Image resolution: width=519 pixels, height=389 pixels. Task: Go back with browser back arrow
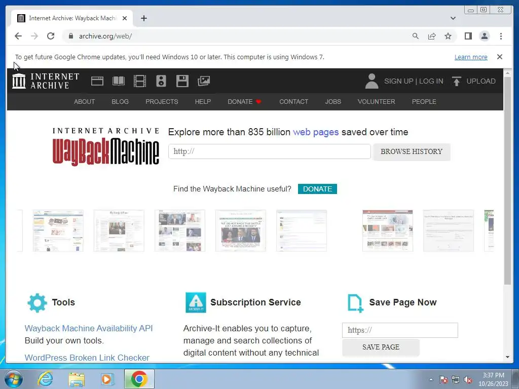click(18, 36)
